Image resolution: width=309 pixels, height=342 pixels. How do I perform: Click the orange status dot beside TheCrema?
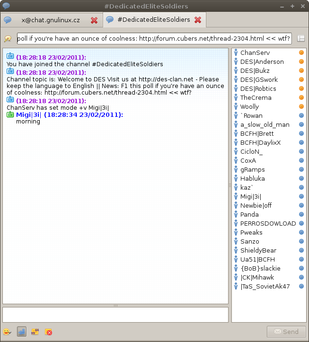coord(301,98)
